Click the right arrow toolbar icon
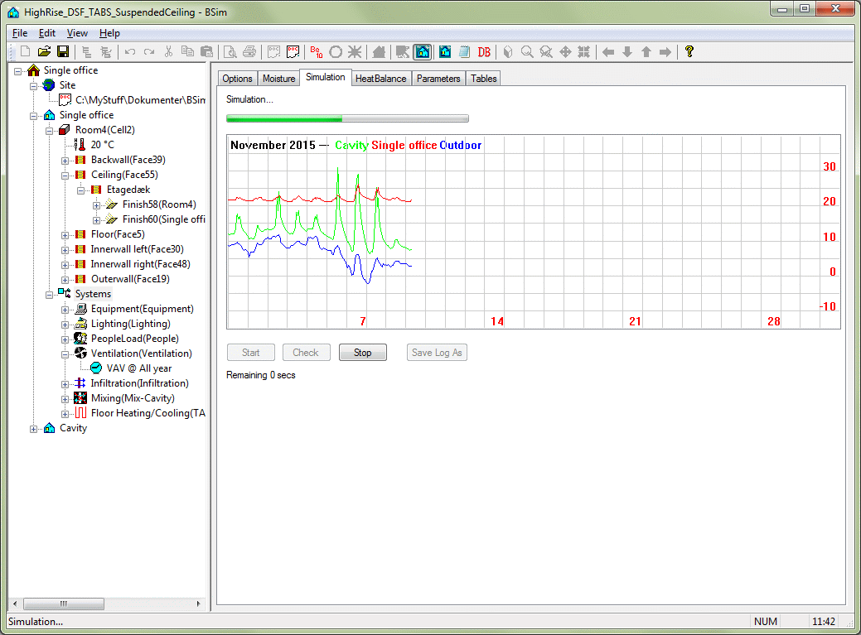The width and height of the screenshot is (861, 635). pyautogui.click(x=665, y=51)
